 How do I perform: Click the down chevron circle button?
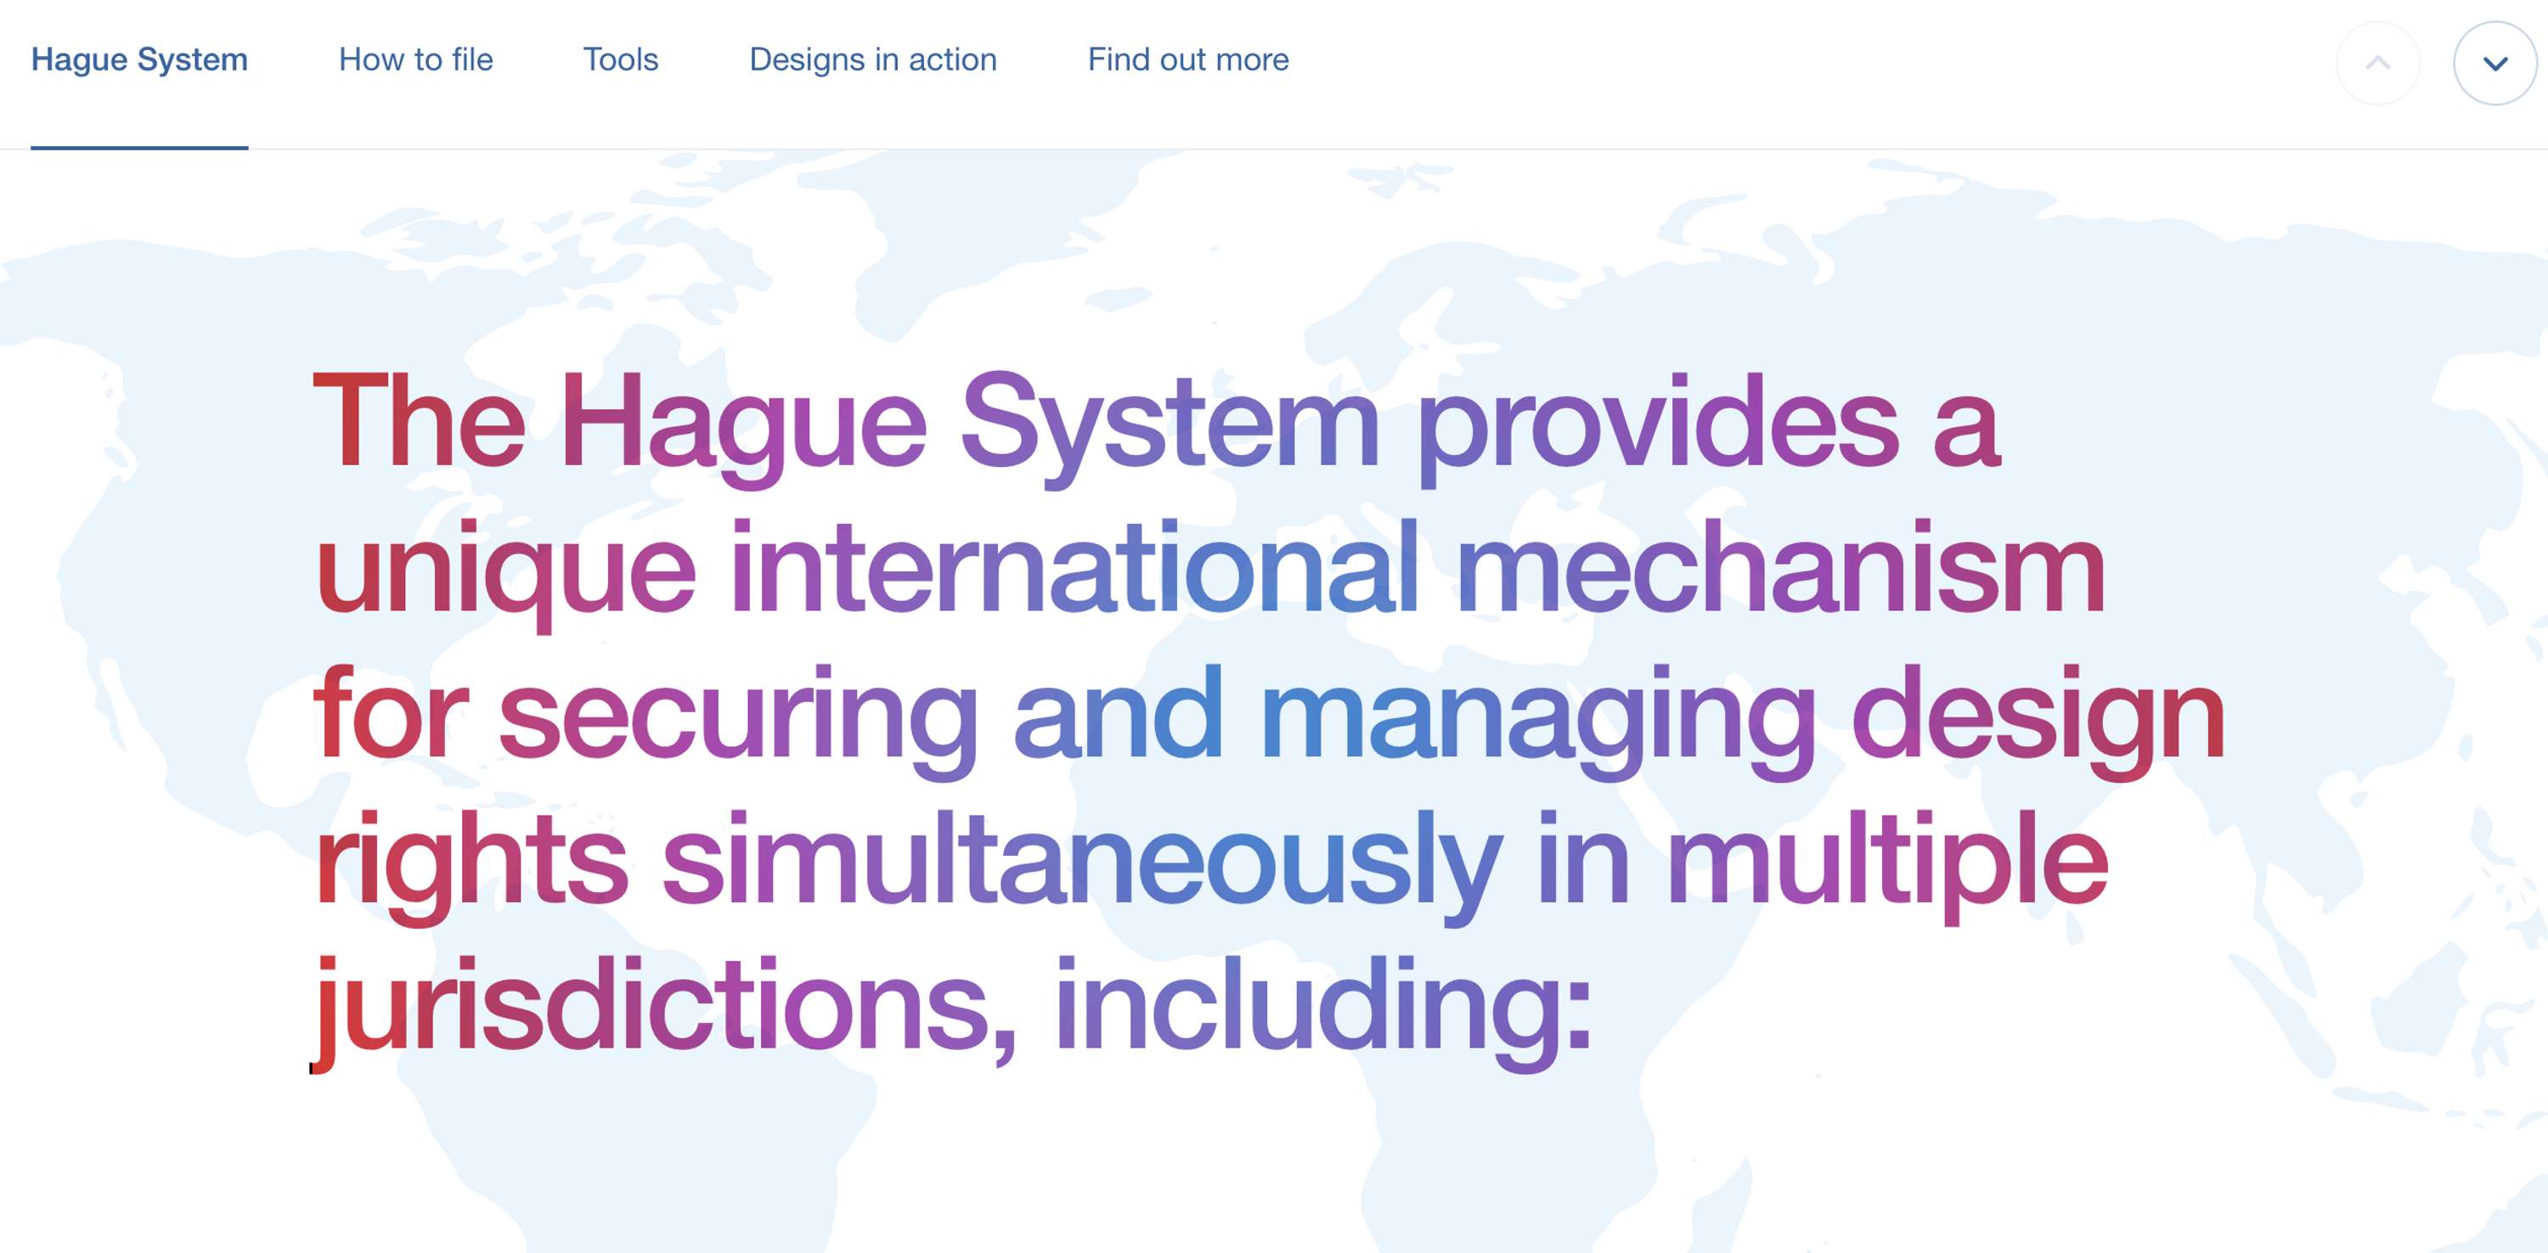2494,64
